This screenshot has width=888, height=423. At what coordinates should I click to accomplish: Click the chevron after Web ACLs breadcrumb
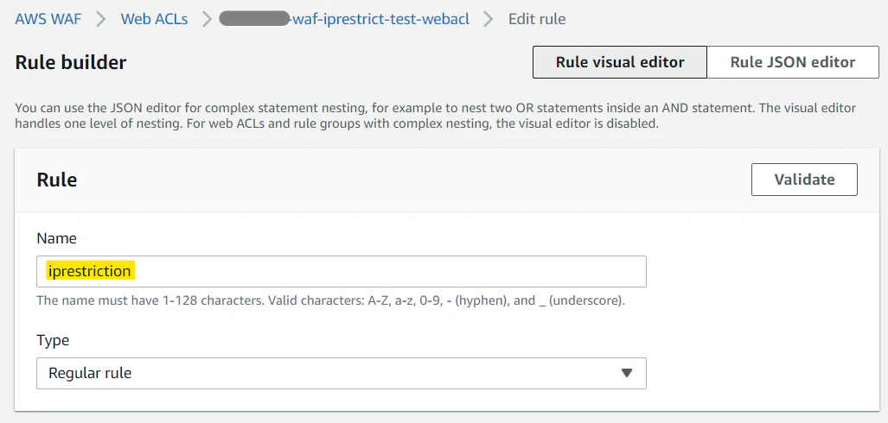coord(206,18)
